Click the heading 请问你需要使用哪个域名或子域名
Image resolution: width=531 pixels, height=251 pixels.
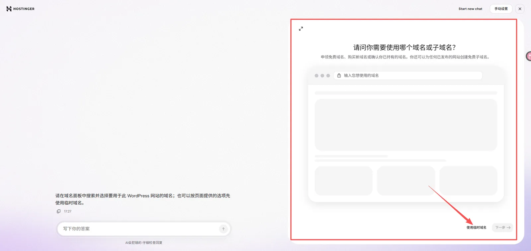click(x=404, y=47)
